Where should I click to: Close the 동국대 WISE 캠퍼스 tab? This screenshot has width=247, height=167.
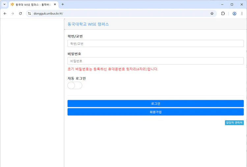coord(55,5)
